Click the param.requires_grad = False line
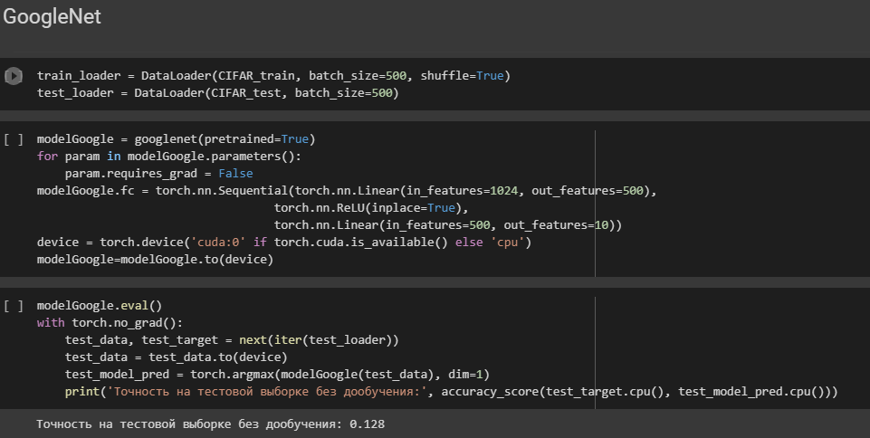Image resolution: width=870 pixels, height=438 pixels. pyautogui.click(x=158, y=174)
